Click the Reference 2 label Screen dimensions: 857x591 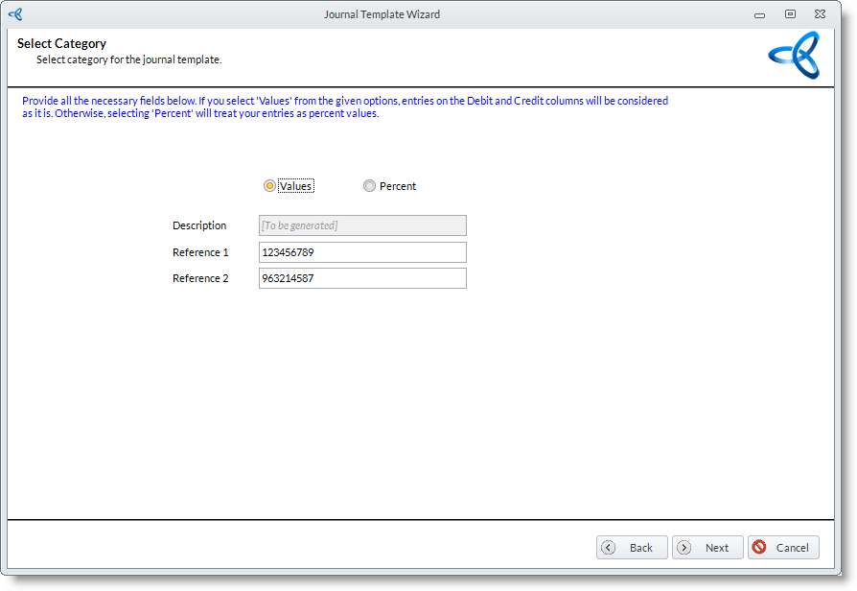click(200, 278)
